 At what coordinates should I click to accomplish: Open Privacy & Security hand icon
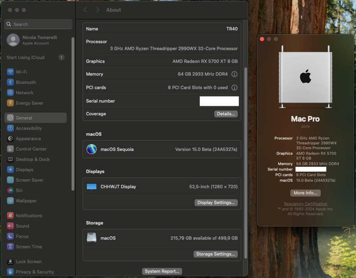point(10,272)
